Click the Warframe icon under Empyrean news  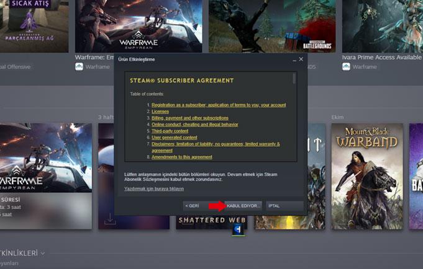click(79, 67)
